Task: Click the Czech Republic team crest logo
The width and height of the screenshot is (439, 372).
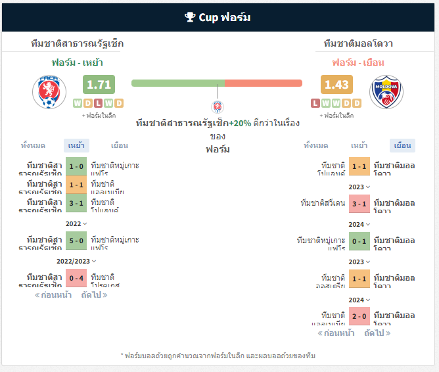Action: pos(49,92)
